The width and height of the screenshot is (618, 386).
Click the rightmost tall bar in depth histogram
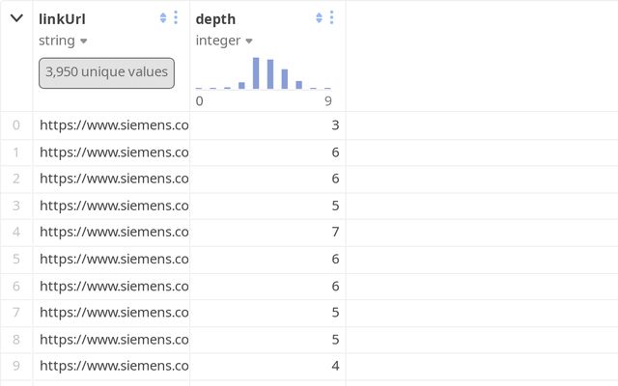[x=285, y=79]
